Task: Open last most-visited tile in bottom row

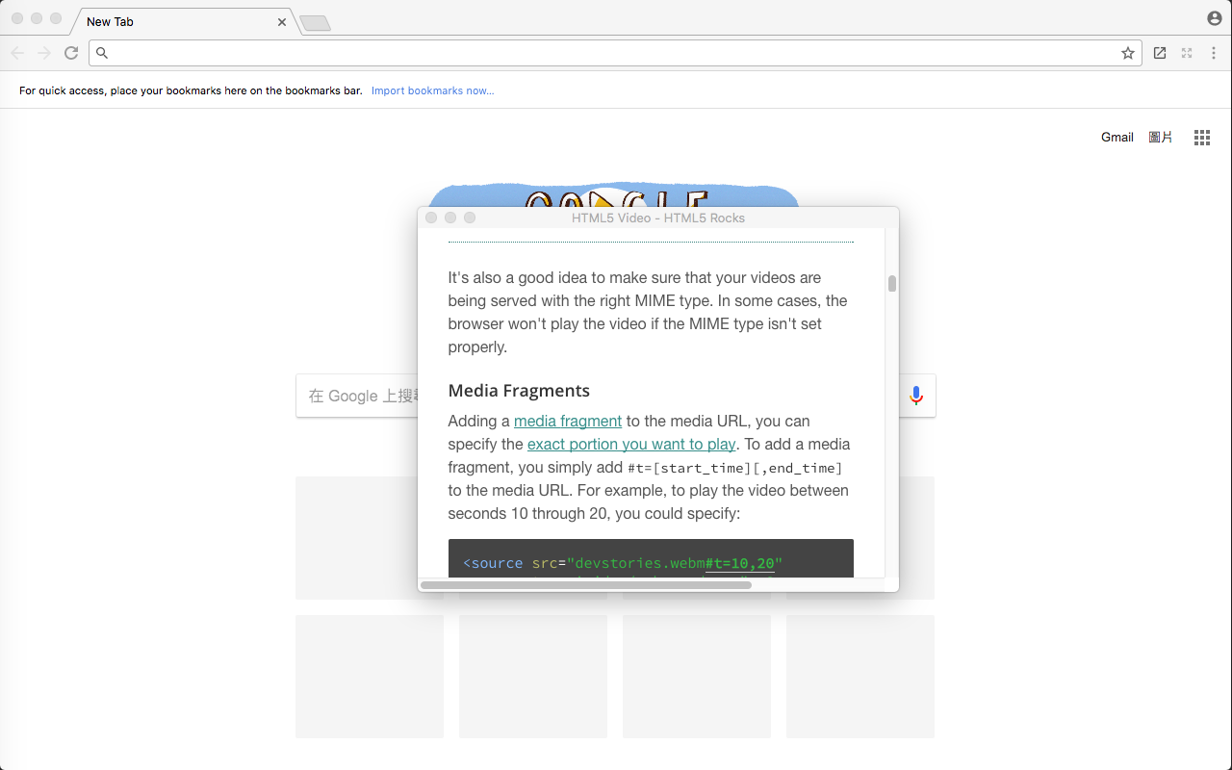Action: tap(860, 677)
